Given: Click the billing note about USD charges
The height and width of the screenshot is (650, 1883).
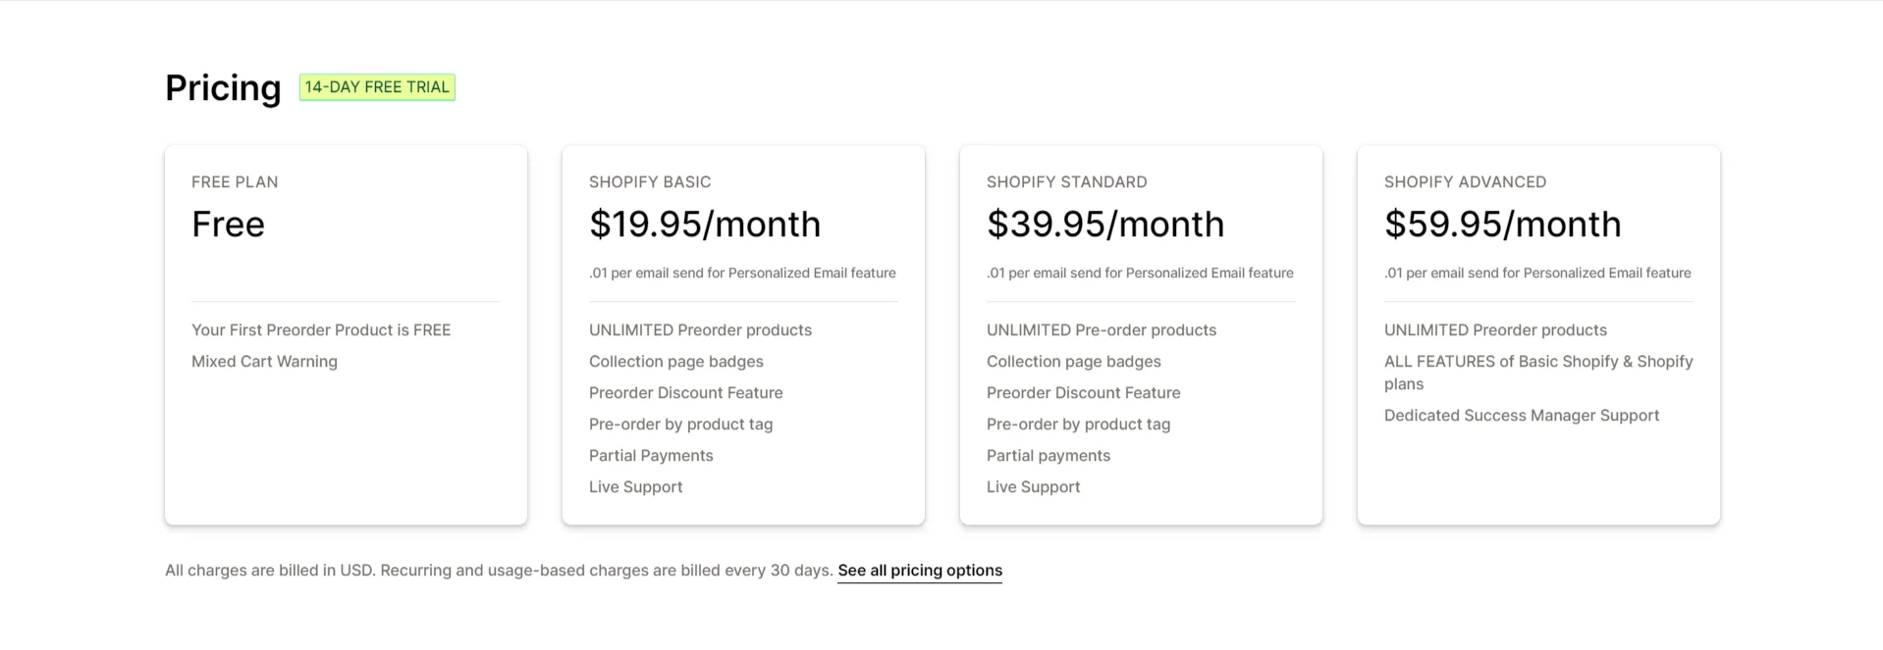Looking at the screenshot, I should tap(499, 571).
